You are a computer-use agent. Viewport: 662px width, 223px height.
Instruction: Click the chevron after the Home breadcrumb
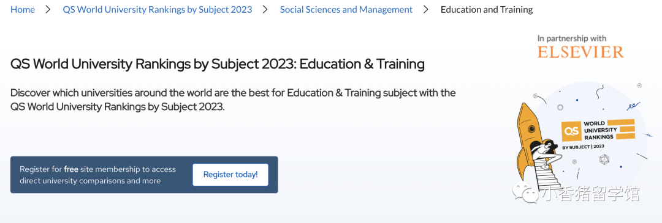pos(48,9)
